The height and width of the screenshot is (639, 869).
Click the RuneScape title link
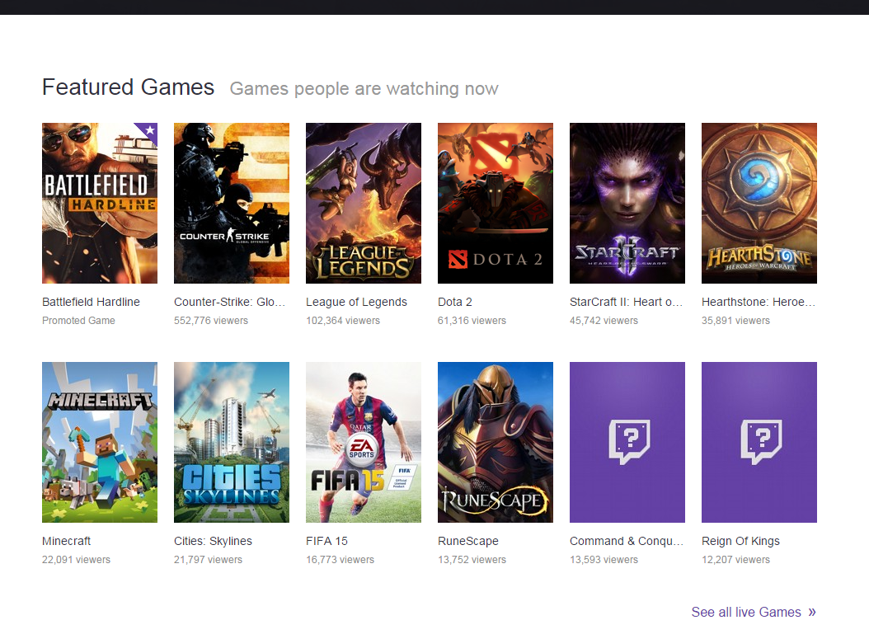pyautogui.click(x=468, y=541)
